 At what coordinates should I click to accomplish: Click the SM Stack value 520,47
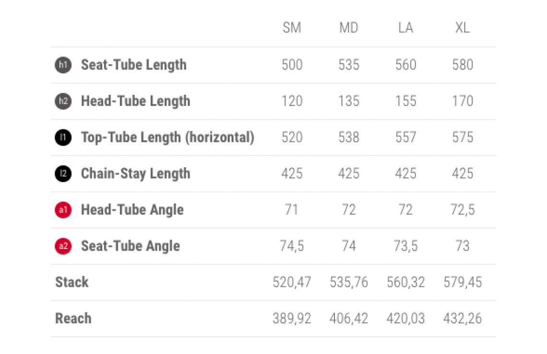tap(292, 282)
